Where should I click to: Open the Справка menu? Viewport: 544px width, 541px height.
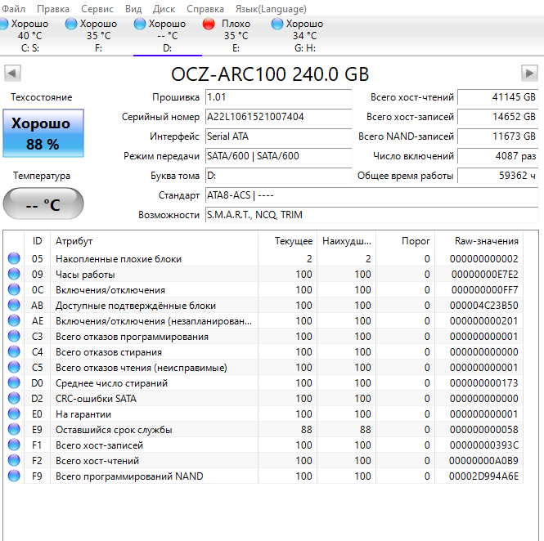click(205, 9)
